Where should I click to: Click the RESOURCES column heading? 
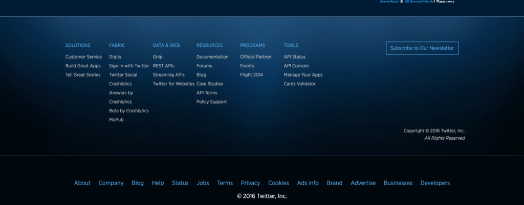(x=209, y=45)
